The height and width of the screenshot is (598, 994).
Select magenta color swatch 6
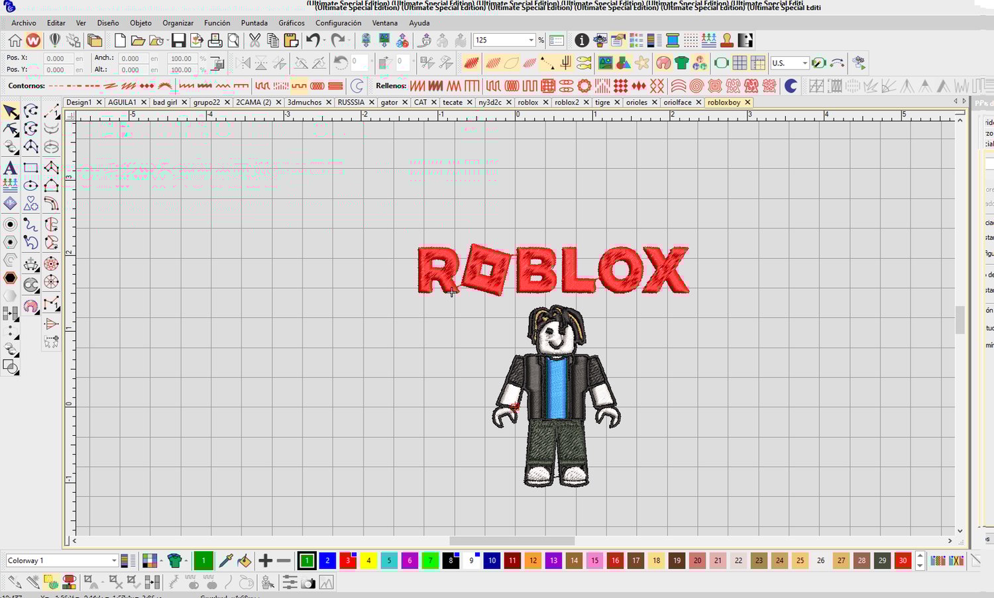pyautogui.click(x=410, y=561)
